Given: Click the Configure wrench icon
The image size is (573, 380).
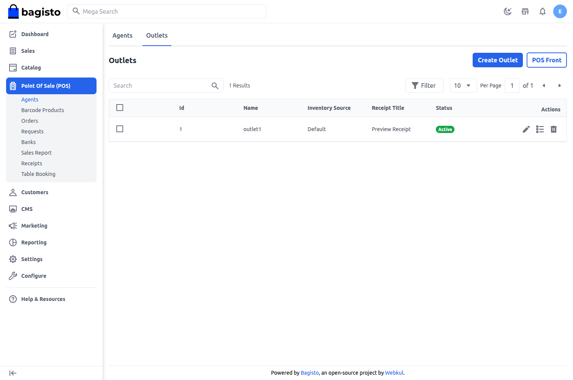Looking at the screenshot, I should click(13, 276).
